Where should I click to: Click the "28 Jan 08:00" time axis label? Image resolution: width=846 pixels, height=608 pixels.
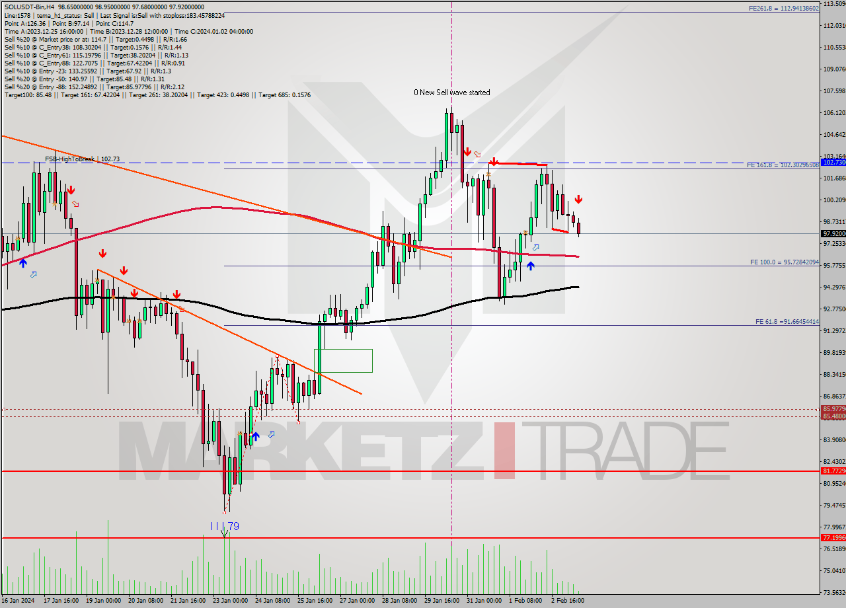coord(399,601)
